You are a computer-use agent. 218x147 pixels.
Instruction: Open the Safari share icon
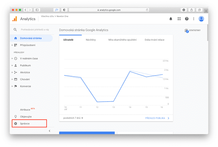coord(192,10)
